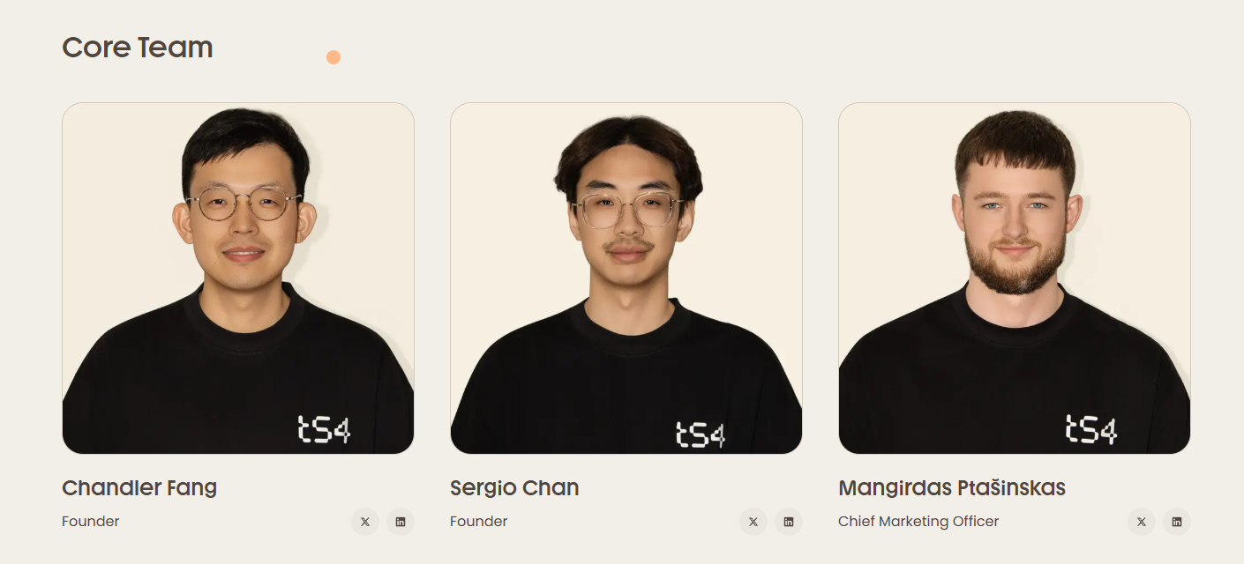Open Chandler Fang's X profile icon

[x=365, y=522]
